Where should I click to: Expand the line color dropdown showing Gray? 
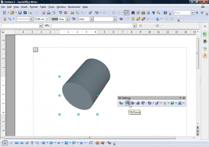click(x=67, y=19)
